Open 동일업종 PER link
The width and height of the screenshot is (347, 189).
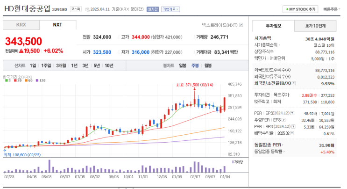[269, 145]
